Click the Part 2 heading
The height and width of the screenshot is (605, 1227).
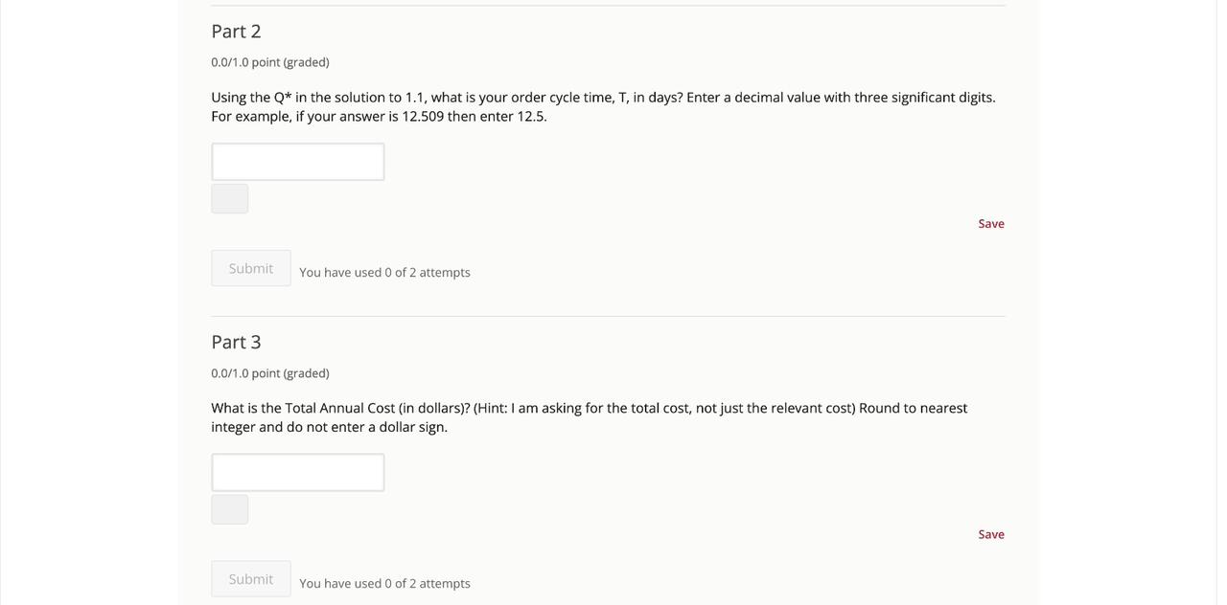(236, 30)
